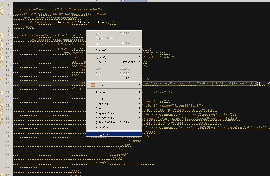Click the greyed Undo menu entry

tap(114, 33)
